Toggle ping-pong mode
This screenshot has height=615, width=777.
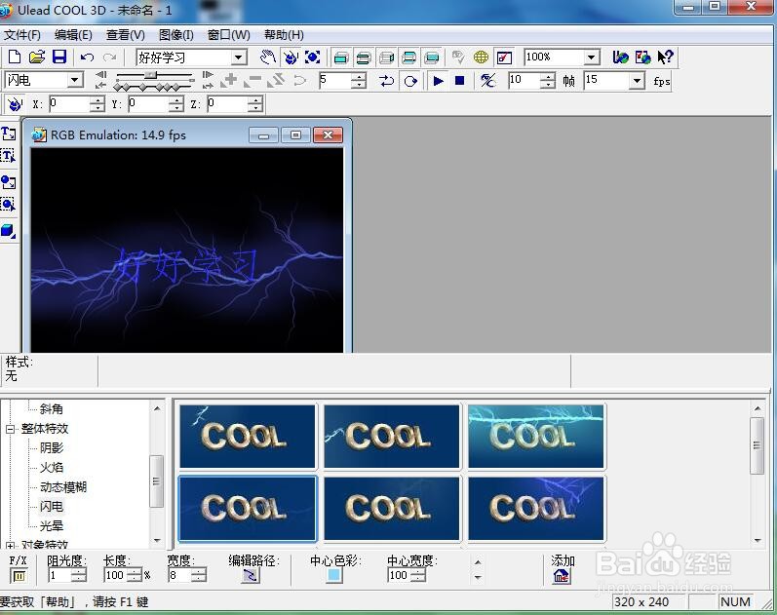pyautogui.click(x=386, y=81)
